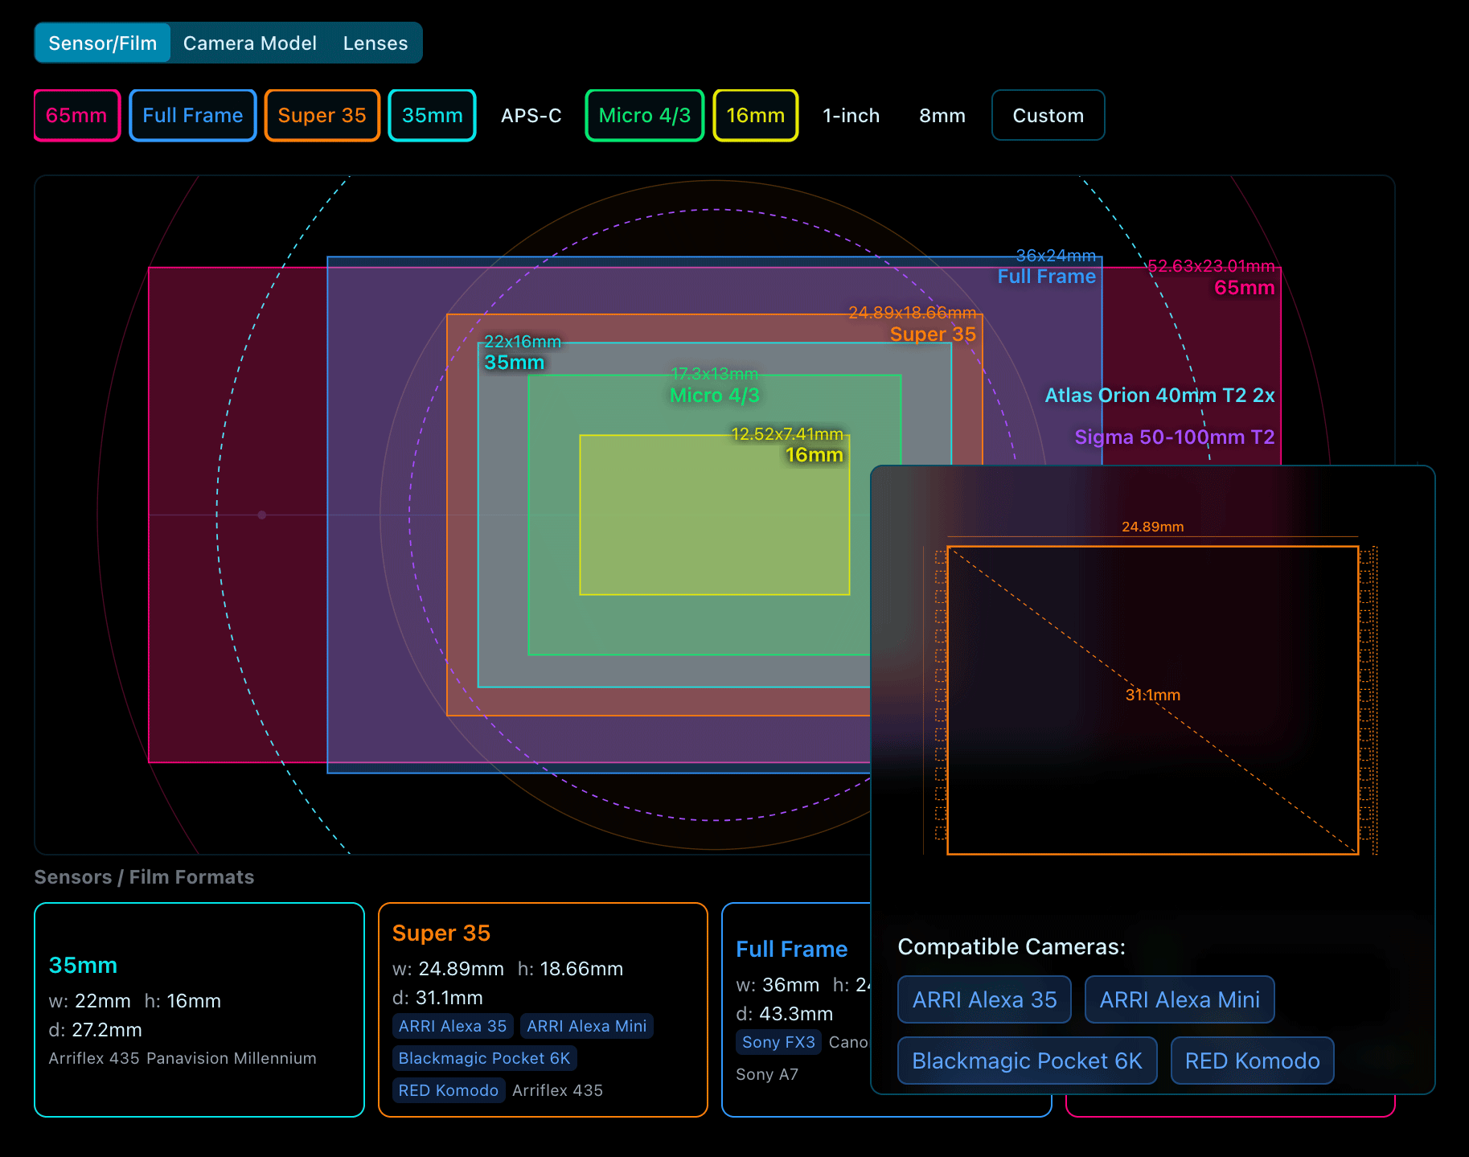Click ARRI Alexa Mini in Compatible Cameras

[x=1179, y=999]
